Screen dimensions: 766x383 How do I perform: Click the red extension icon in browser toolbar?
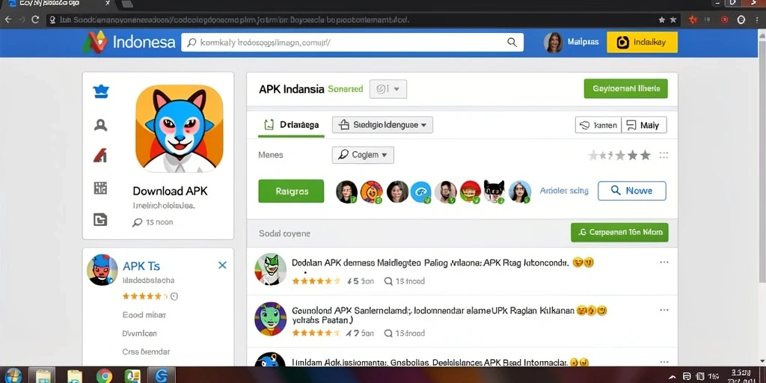tap(693, 20)
